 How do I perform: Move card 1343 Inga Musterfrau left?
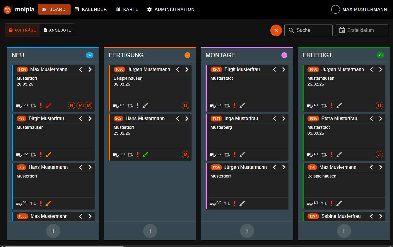pos(274,119)
